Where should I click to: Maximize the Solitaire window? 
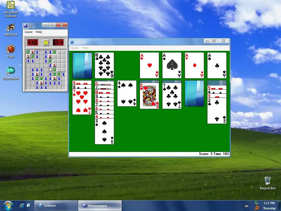coord(214,41)
